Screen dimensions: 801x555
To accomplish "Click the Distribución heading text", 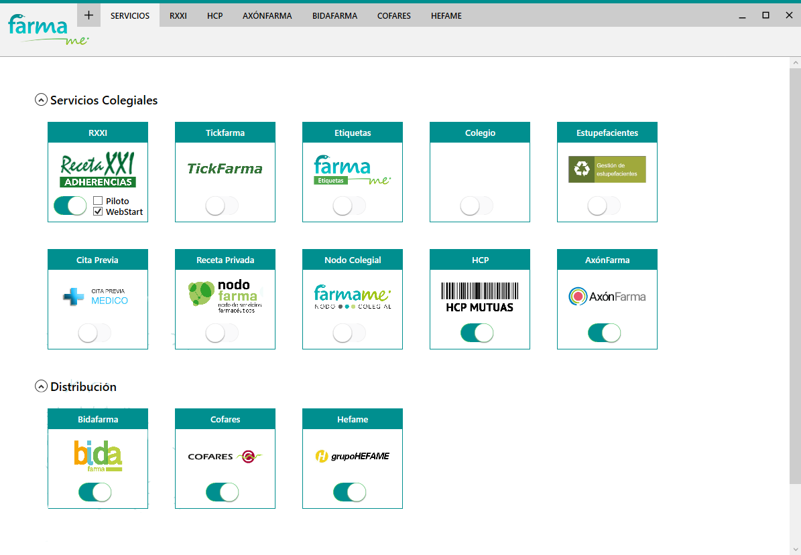I will pyautogui.click(x=83, y=387).
